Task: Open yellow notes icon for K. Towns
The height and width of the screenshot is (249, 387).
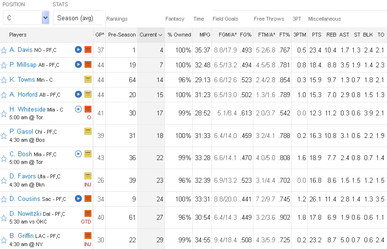Action: tap(88, 79)
